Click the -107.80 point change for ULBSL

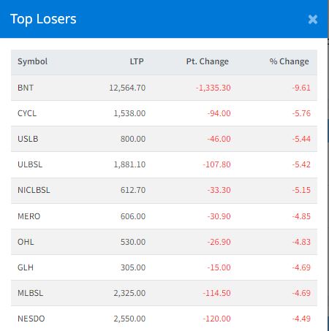(x=216, y=164)
